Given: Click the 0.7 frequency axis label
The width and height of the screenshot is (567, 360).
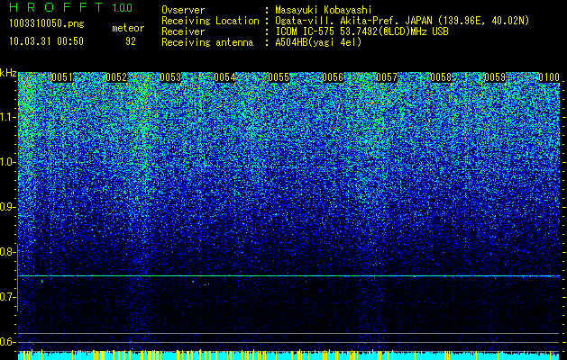Looking at the screenshot, I should tap(8, 297).
